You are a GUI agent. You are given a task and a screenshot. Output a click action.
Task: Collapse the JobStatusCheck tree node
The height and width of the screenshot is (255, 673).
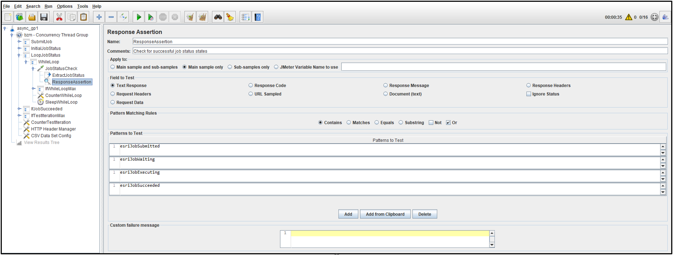click(x=33, y=69)
